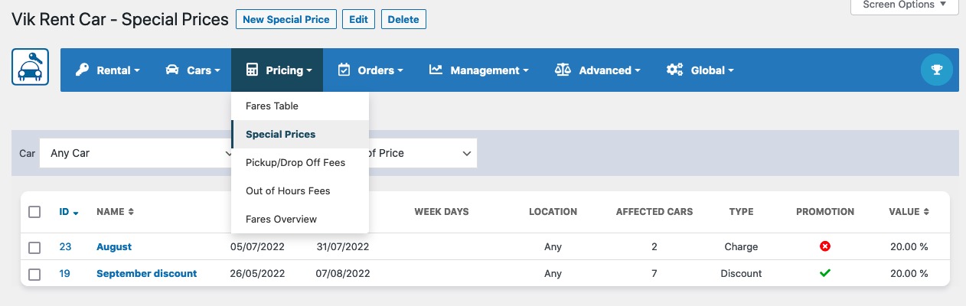This screenshot has height=306, width=966.
Task: Click the calculator icon beside Pricing
Action: [x=252, y=70]
